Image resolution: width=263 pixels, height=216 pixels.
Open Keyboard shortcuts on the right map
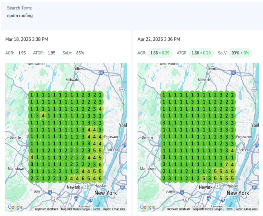click(178, 209)
